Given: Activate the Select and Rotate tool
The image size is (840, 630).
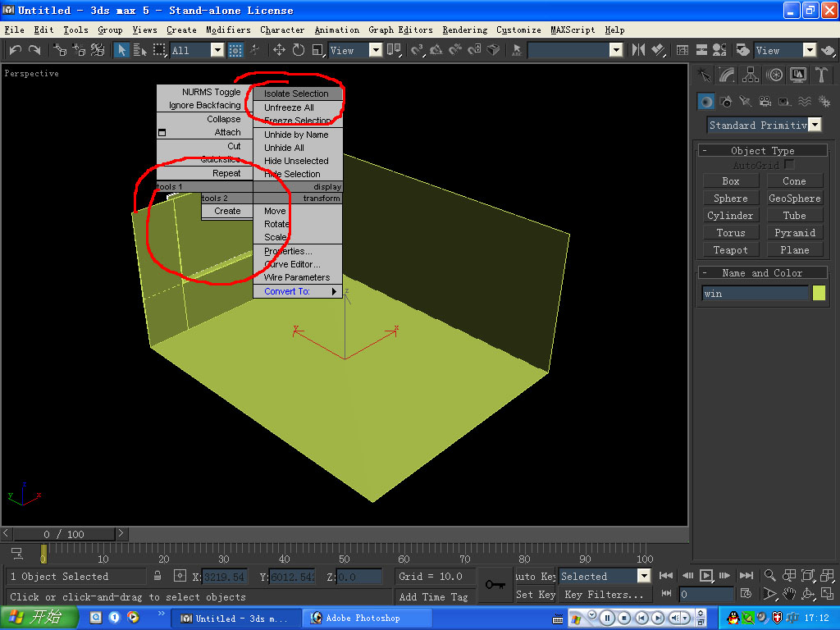Looking at the screenshot, I should [299, 50].
